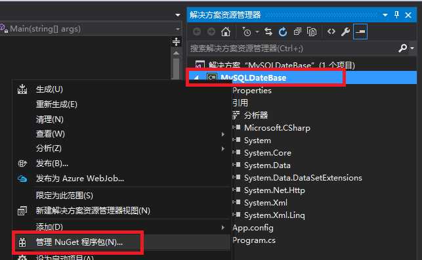Open the pending changes filter clock icon
This screenshot has height=260, width=422.
[x=246, y=32]
